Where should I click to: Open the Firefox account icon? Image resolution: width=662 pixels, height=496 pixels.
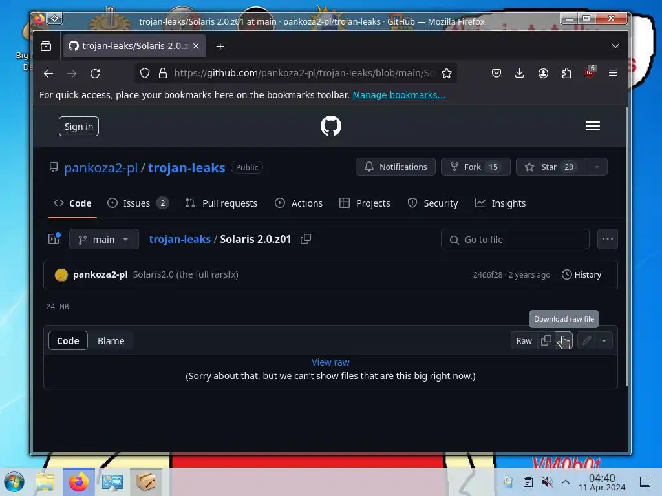[543, 74]
